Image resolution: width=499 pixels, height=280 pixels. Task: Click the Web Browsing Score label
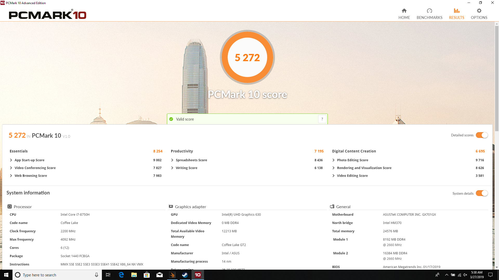(x=31, y=176)
